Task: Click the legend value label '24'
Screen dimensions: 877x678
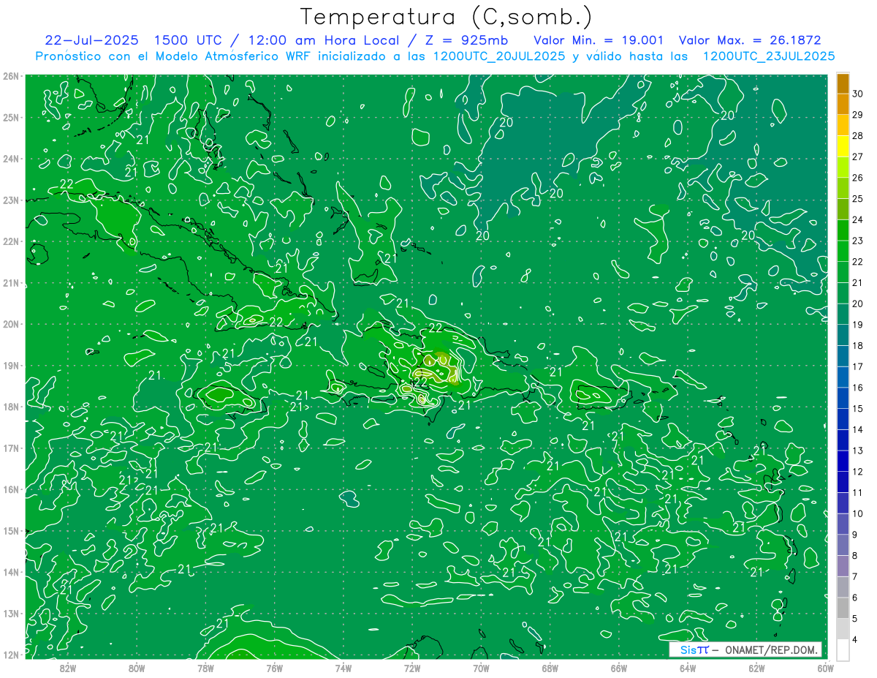Action: (858, 219)
